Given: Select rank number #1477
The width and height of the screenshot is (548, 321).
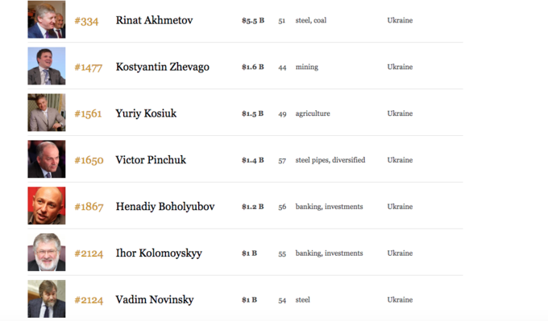Looking at the screenshot, I should pos(88,68).
